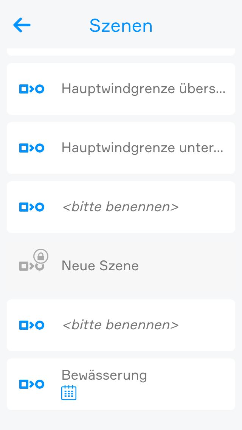This screenshot has width=242, height=430.
Task: Open the "Hauptwindgrenze übers…" scene
Action: (143, 89)
